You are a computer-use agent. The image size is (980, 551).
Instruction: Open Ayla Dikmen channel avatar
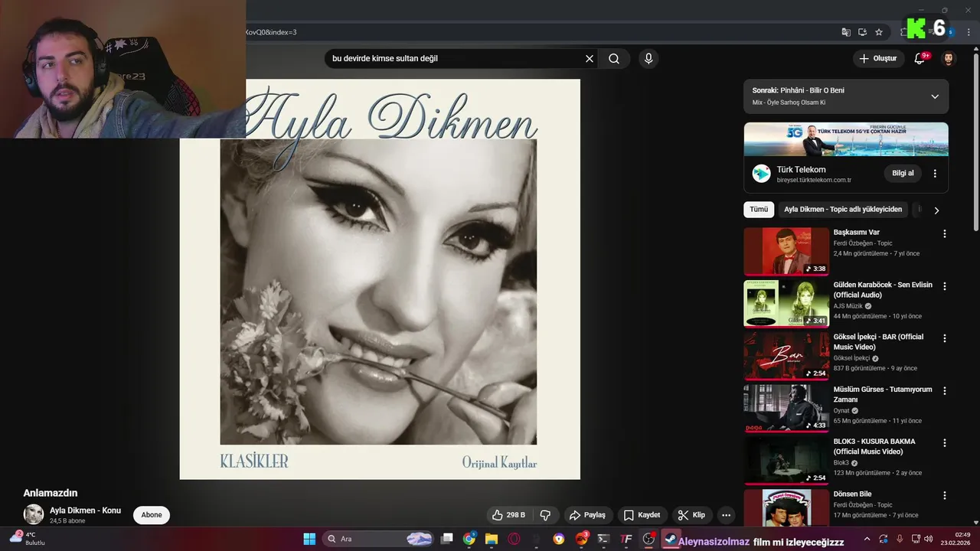tap(34, 514)
